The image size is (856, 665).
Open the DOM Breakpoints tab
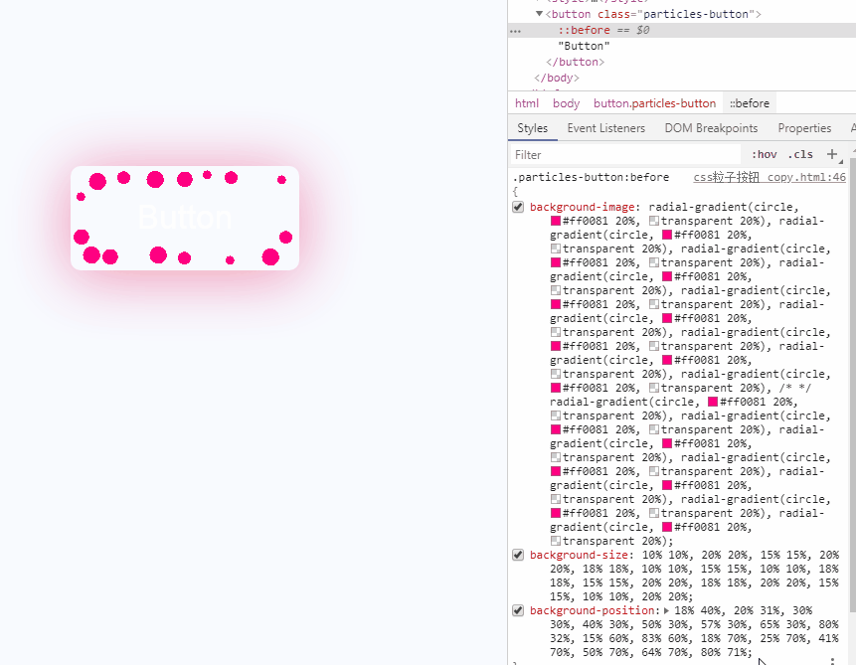(x=711, y=128)
